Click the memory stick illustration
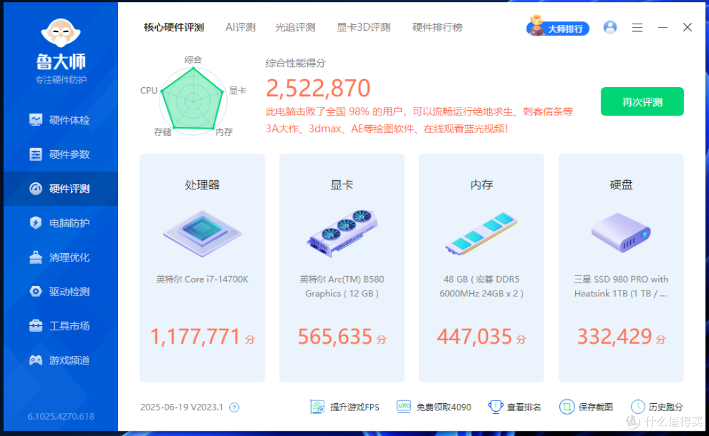 (x=481, y=233)
